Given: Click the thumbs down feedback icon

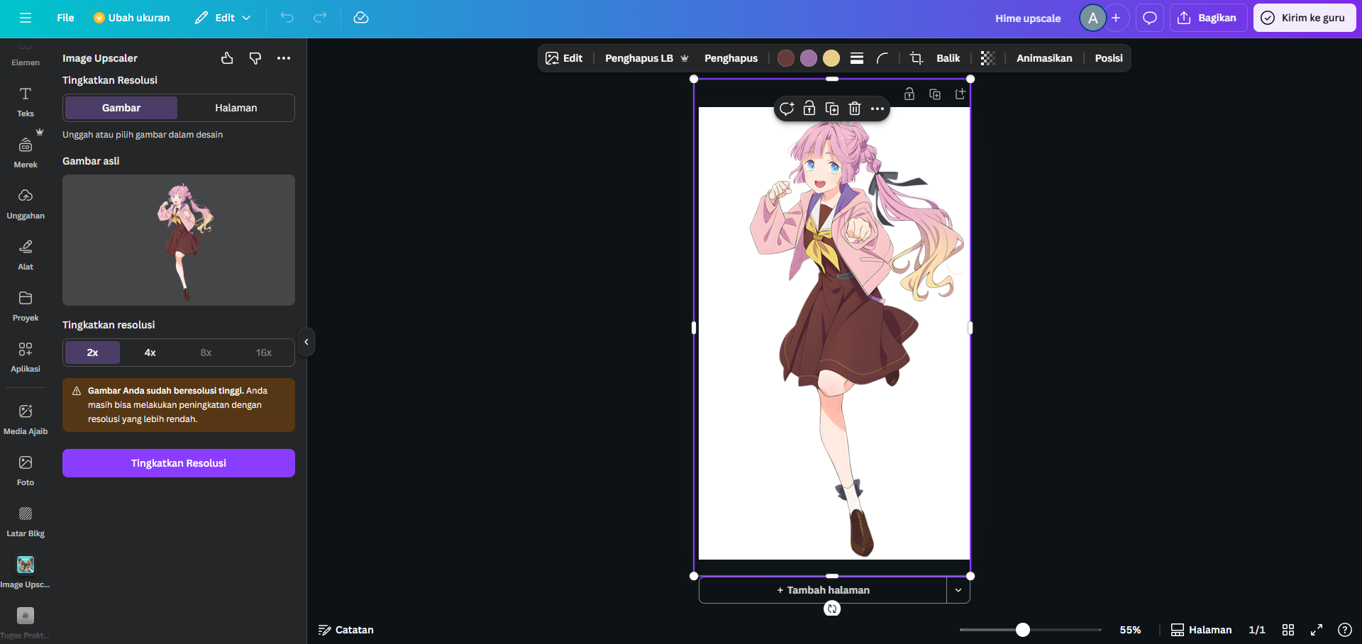Looking at the screenshot, I should click(255, 58).
